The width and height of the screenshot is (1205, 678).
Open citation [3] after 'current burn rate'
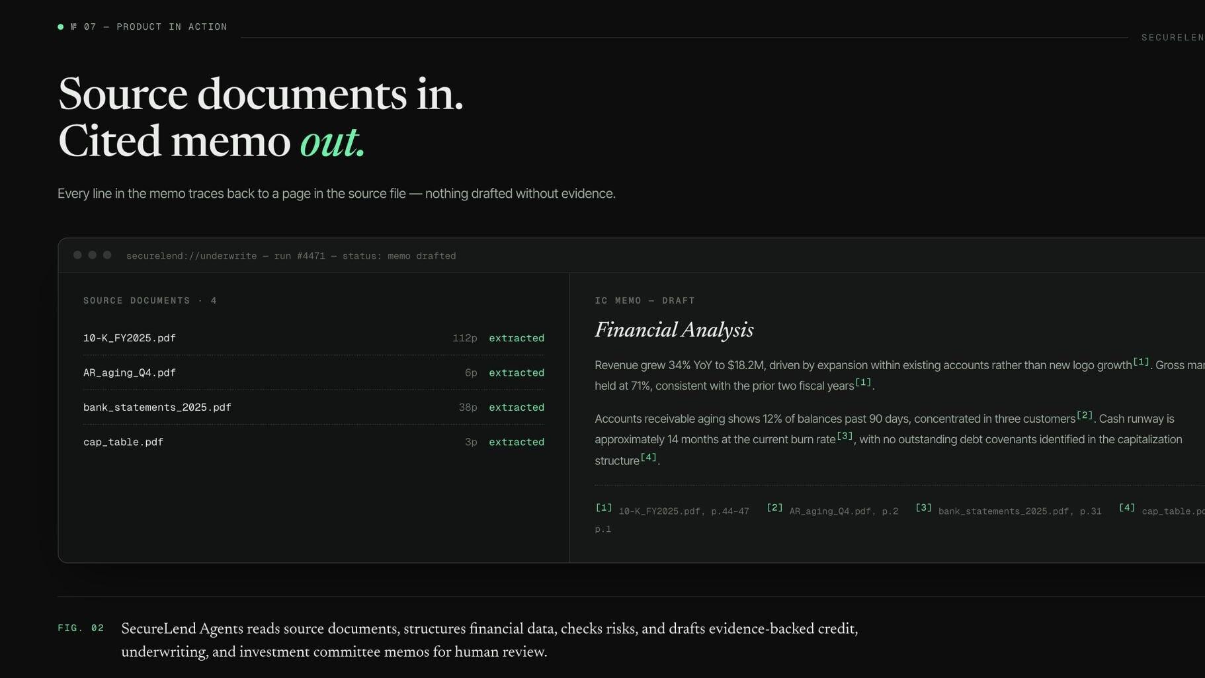845,436
